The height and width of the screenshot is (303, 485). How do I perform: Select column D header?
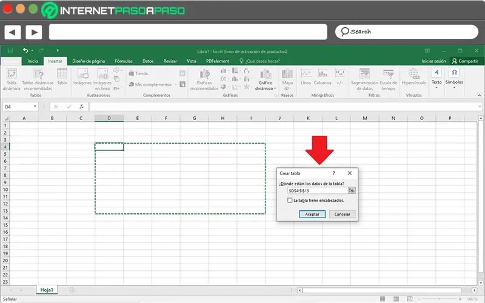(109, 118)
